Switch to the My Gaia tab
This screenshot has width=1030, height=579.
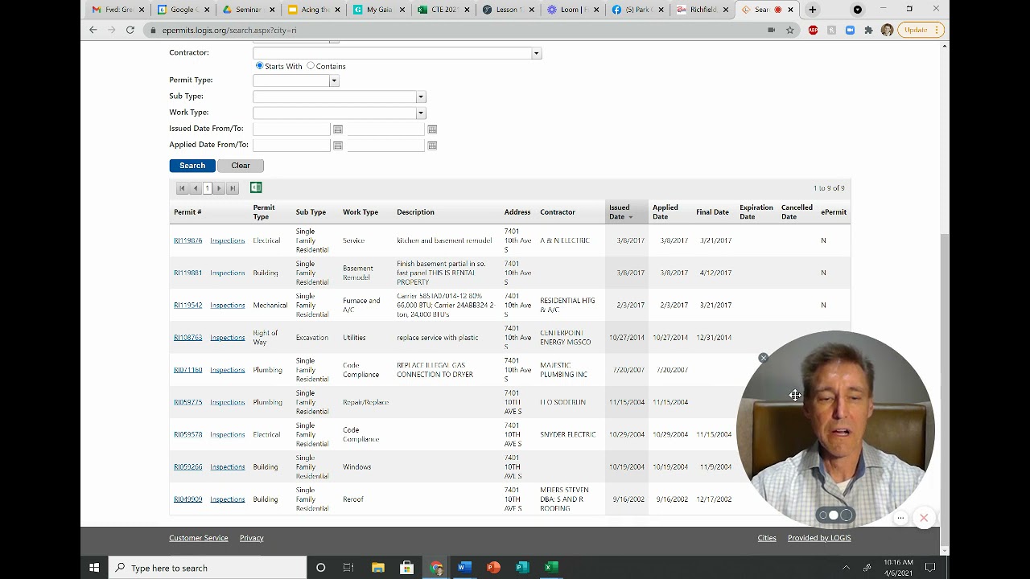click(x=377, y=10)
